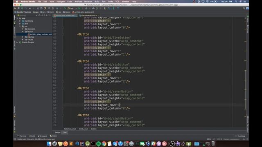
Task: Open Android Studio icon in the Dock
Action: (87, 144)
